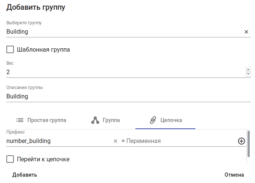Select the Цепочка tab
Image resolution: width=255 pixels, height=183 pixels.
coord(171,120)
